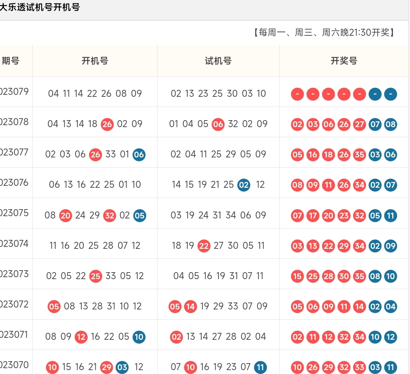Click number 33 in 23077 开机号 cell
The width and height of the screenshot is (410, 374).
tap(111, 154)
